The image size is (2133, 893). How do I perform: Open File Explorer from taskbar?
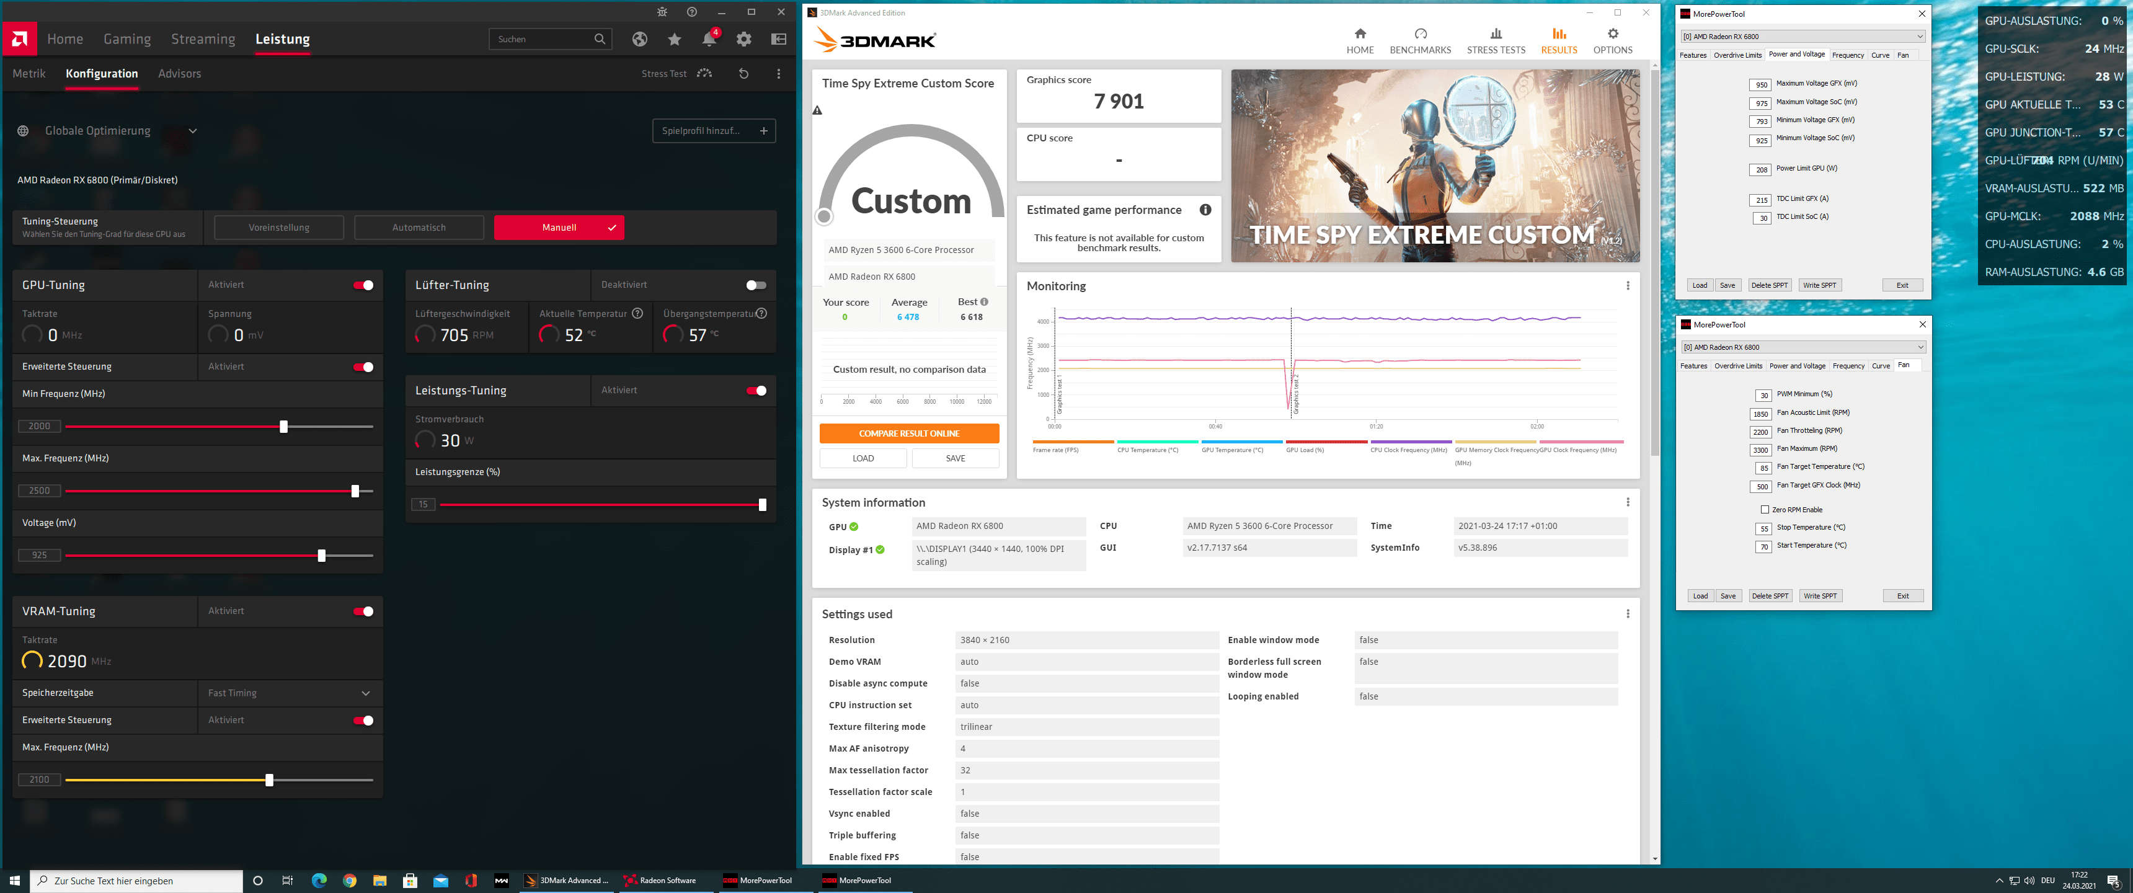pyautogui.click(x=379, y=881)
